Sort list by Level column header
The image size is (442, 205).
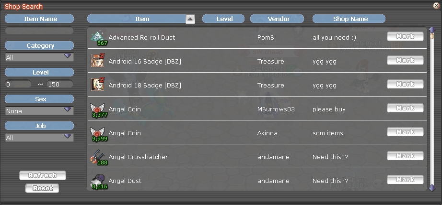224,19
